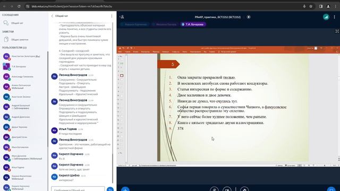The width and height of the screenshot is (340, 191).
Task: Click the session title РЯиКР, практика
Action: [x=217, y=17]
